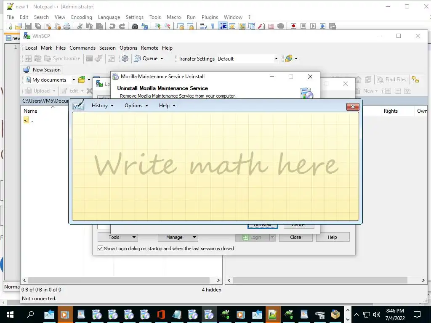Image resolution: width=431 pixels, height=323 pixels.
Task: Open volume control in system tray
Action: [377, 315]
